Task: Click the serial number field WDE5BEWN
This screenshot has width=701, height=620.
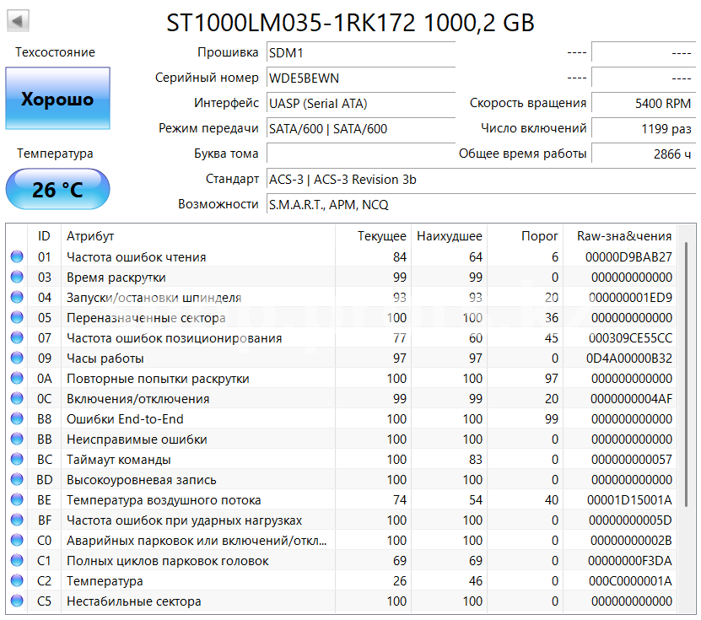Action: click(x=360, y=78)
